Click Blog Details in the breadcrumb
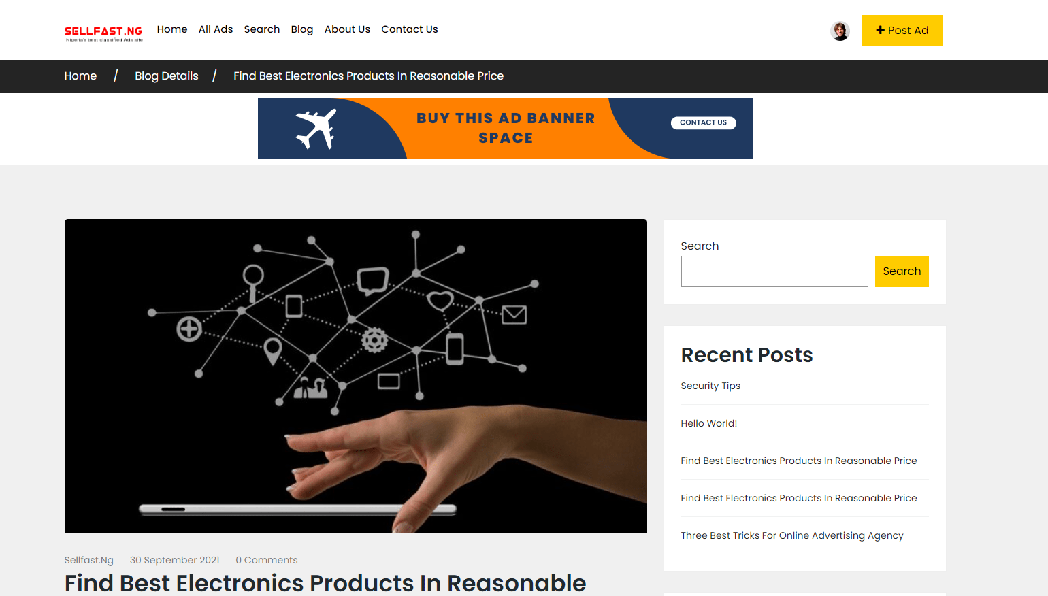 (x=167, y=76)
